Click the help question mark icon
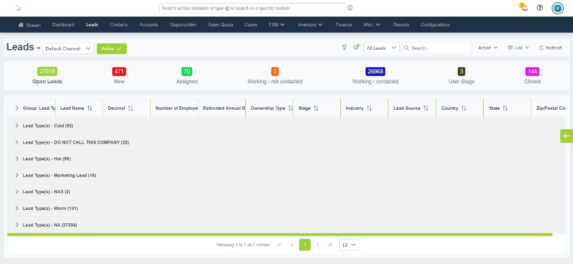The image size is (573, 264). (x=540, y=8)
